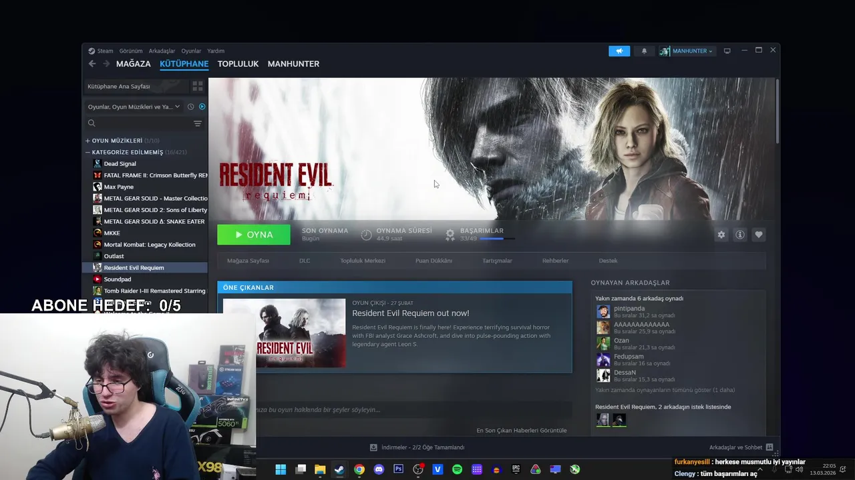855x480 pixels.
Task: Click En Son Çıkan Haberleri Görüntüle
Action: tap(522, 431)
